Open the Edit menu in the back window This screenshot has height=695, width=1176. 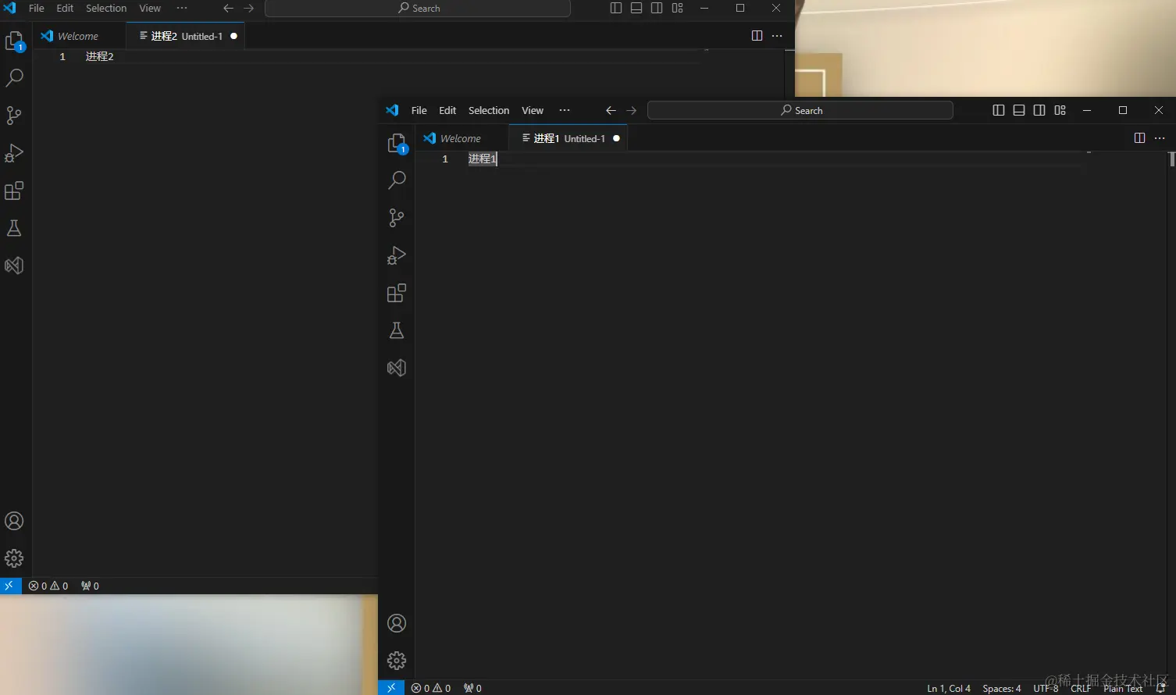[x=65, y=8]
